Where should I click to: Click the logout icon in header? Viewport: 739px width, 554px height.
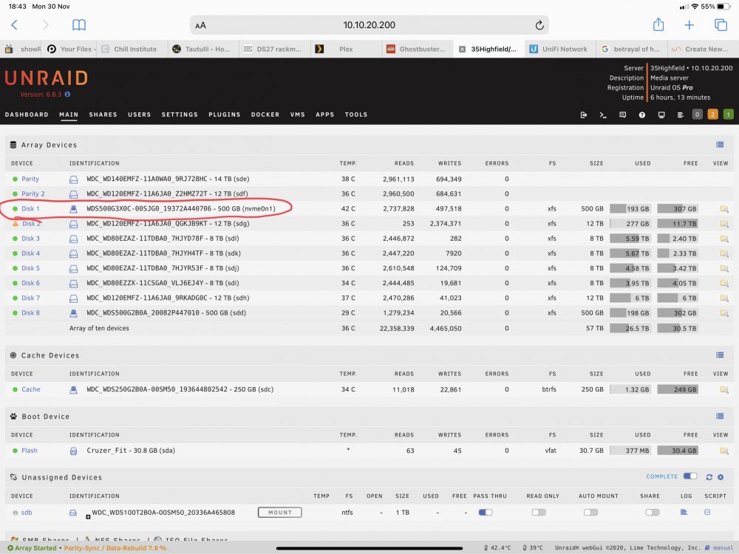point(584,115)
